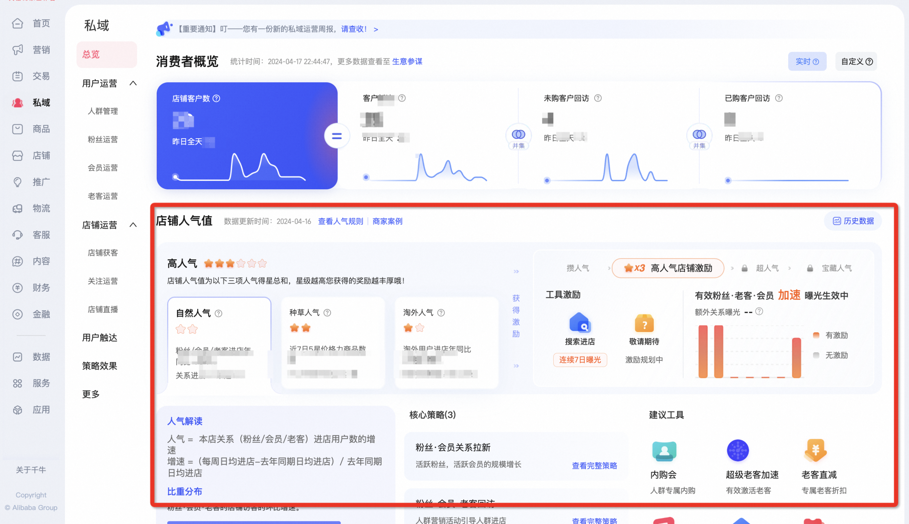Image resolution: width=909 pixels, height=524 pixels.
Task: Open the 客服 headset icon
Action: coord(17,235)
